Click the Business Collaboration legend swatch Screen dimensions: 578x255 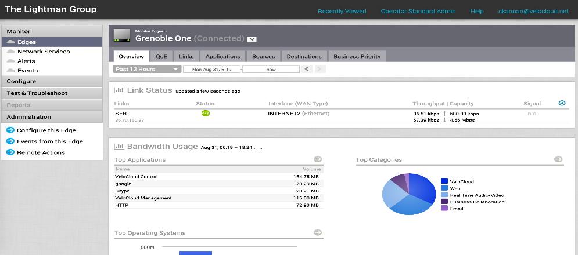(x=444, y=202)
